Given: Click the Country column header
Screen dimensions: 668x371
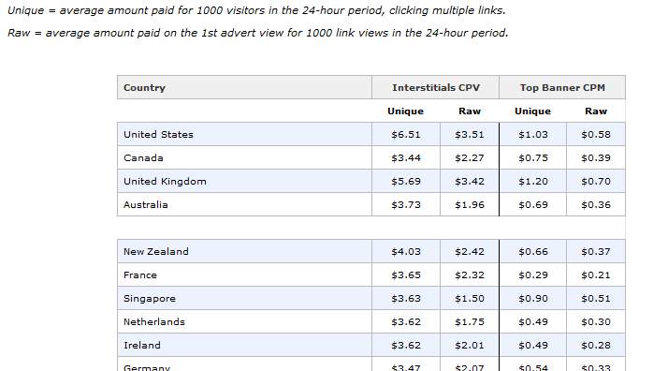Looking at the screenshot, I should point(244,87).
